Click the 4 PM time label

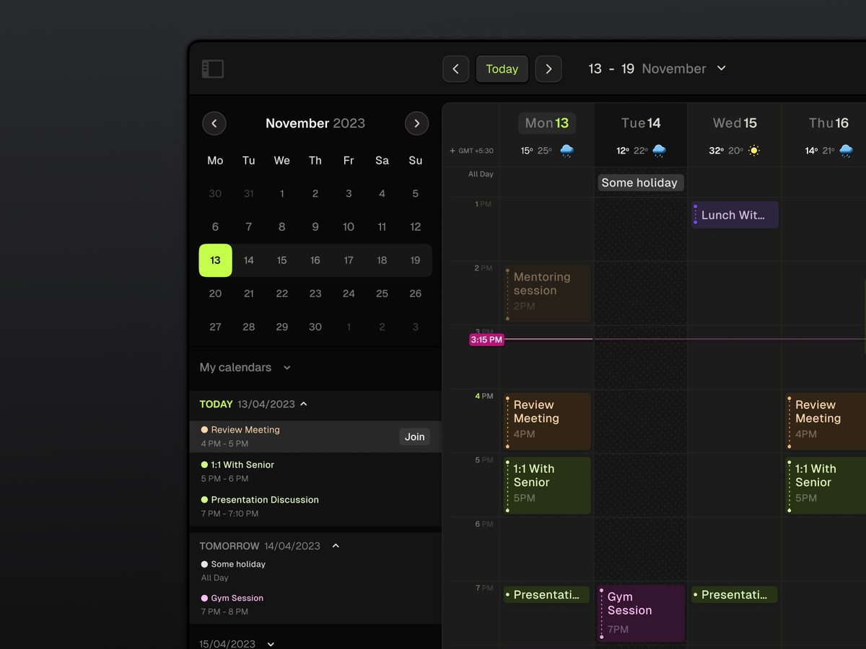(484, 396)
